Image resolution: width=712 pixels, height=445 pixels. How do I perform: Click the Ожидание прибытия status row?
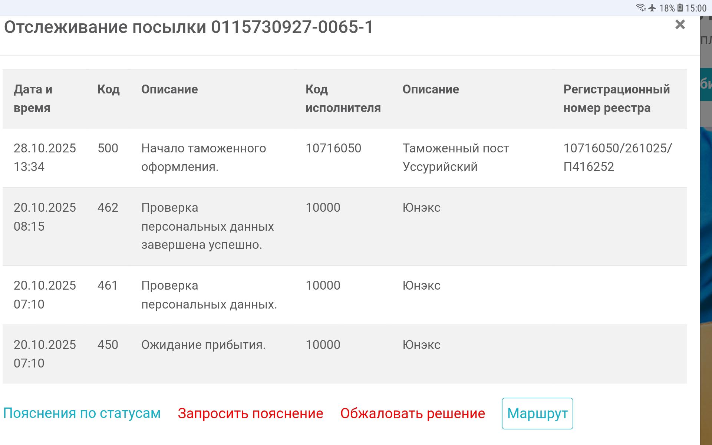[203, 345]
